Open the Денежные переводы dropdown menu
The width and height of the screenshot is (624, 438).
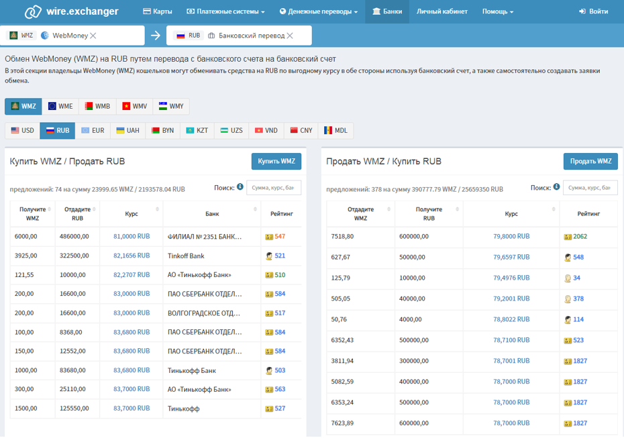pyautogui.click(x=318, y=11)
